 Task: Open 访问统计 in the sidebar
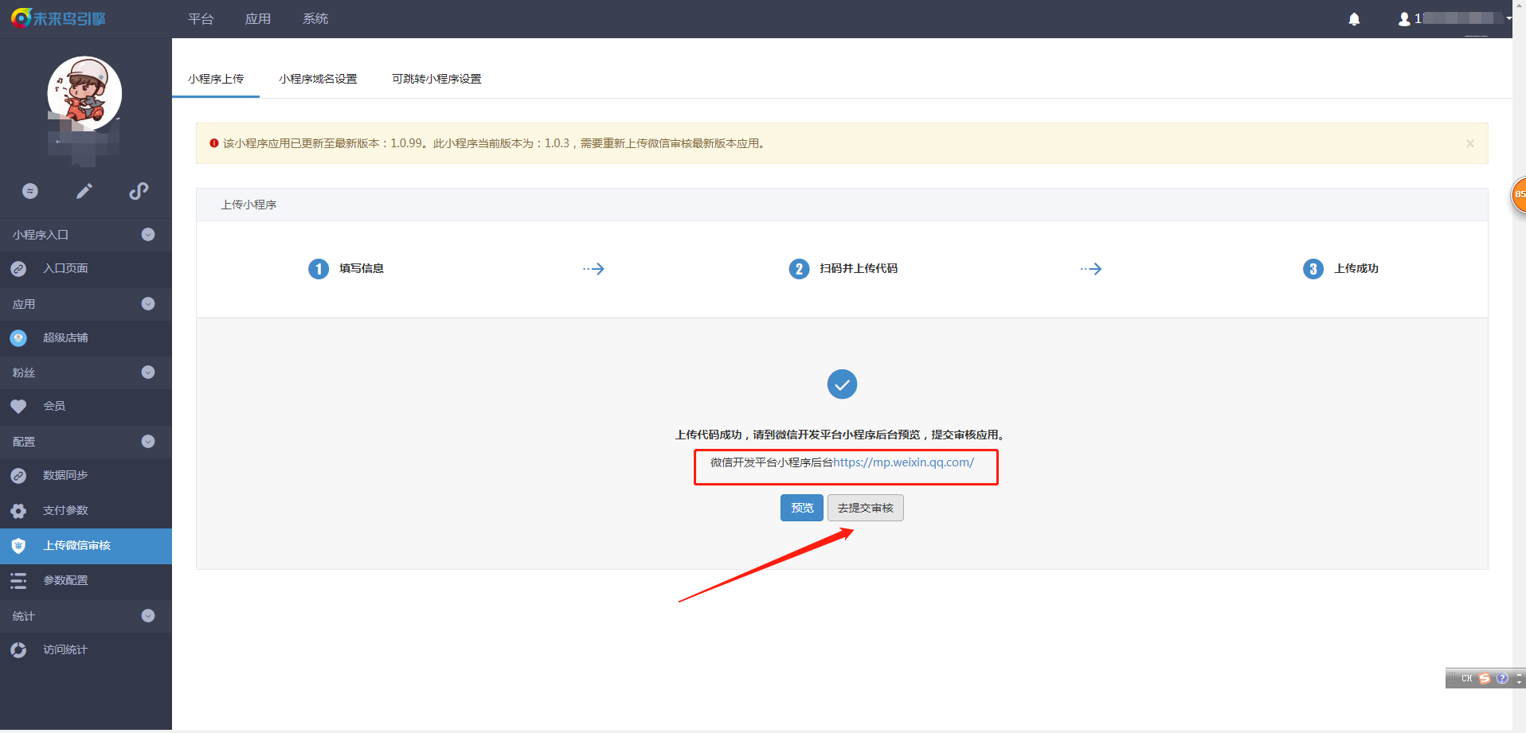[x=65, y=649]
